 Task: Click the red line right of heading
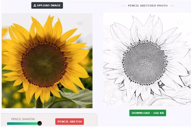172,6
